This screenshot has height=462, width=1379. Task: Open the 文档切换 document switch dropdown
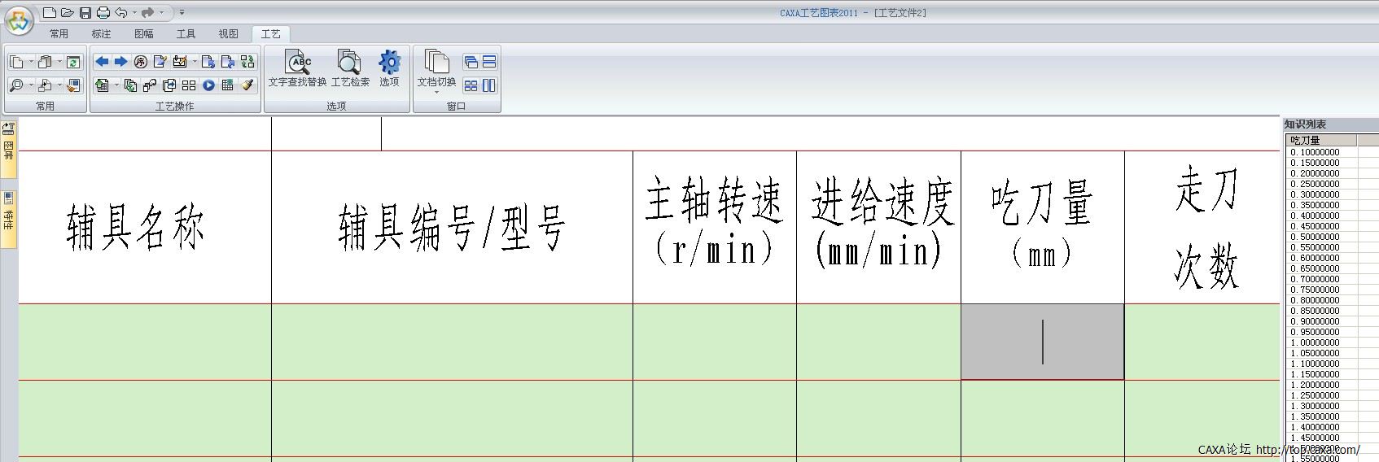pos(436,72)
